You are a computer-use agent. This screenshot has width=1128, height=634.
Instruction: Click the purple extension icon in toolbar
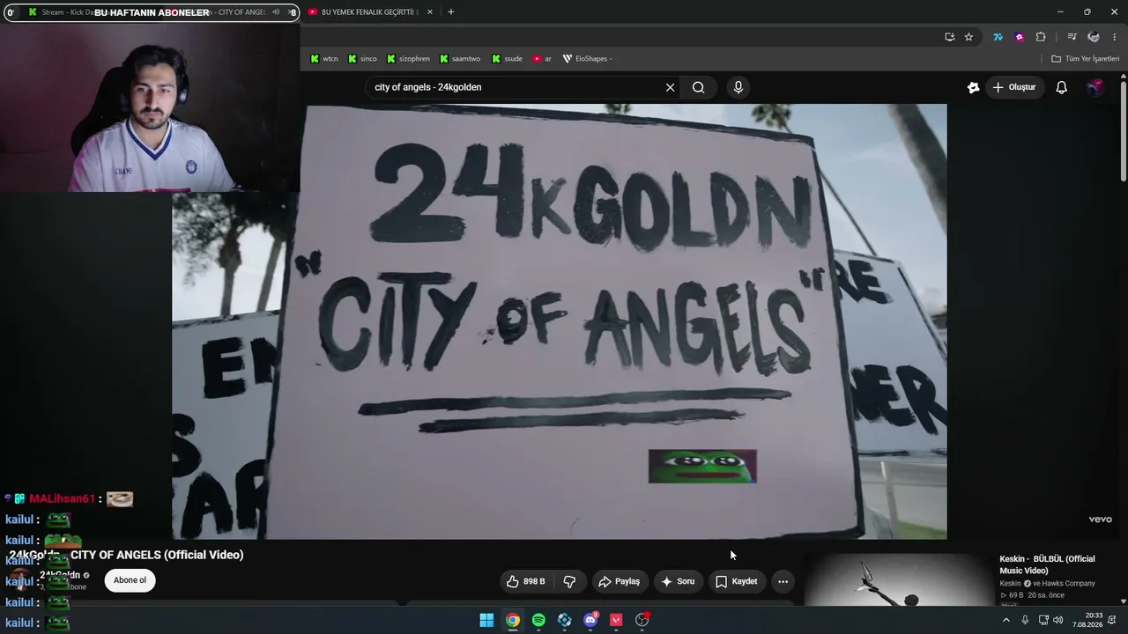pos(1020,37)
